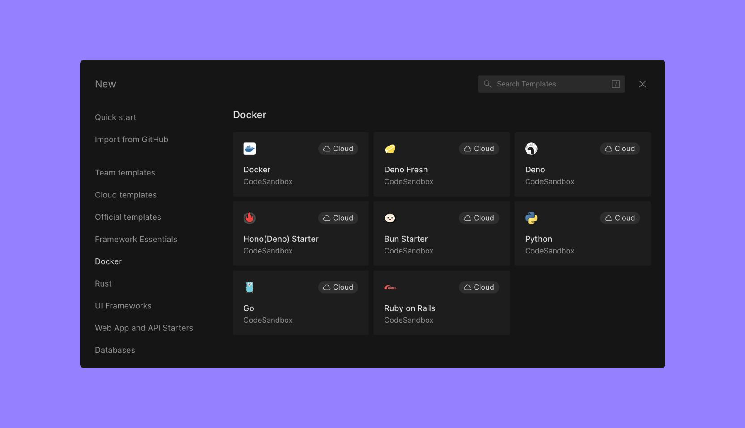Click the Go gopher icon
The height and width of the screenshot is (428, 745).
[249, 287]
